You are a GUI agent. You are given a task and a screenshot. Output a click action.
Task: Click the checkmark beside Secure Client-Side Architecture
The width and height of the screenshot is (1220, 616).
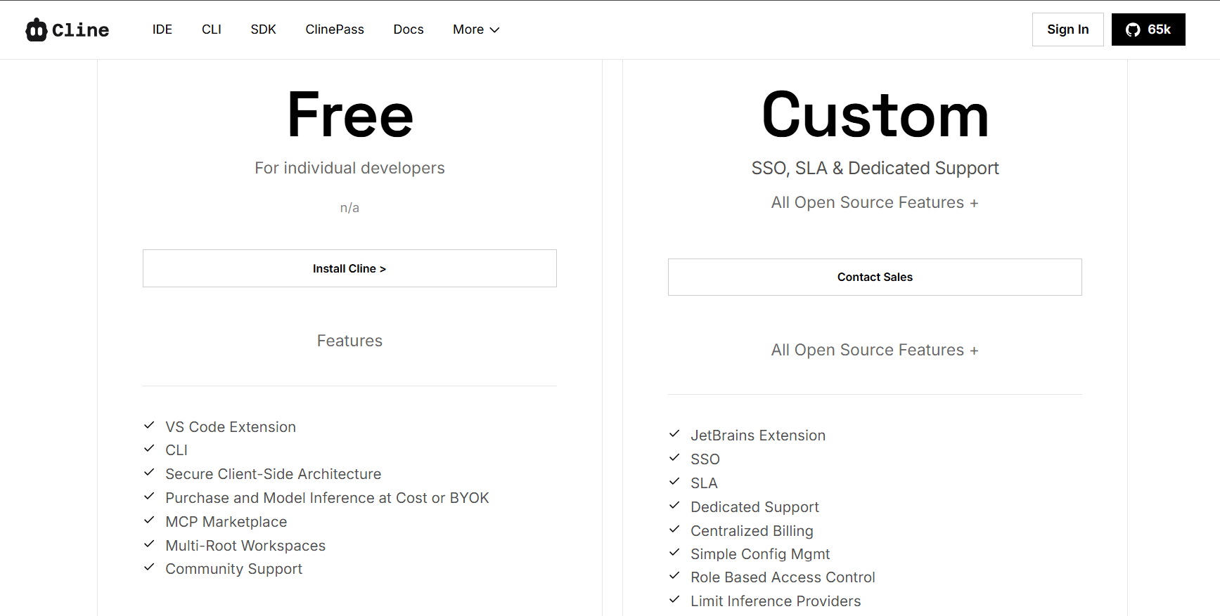point(149,472)
